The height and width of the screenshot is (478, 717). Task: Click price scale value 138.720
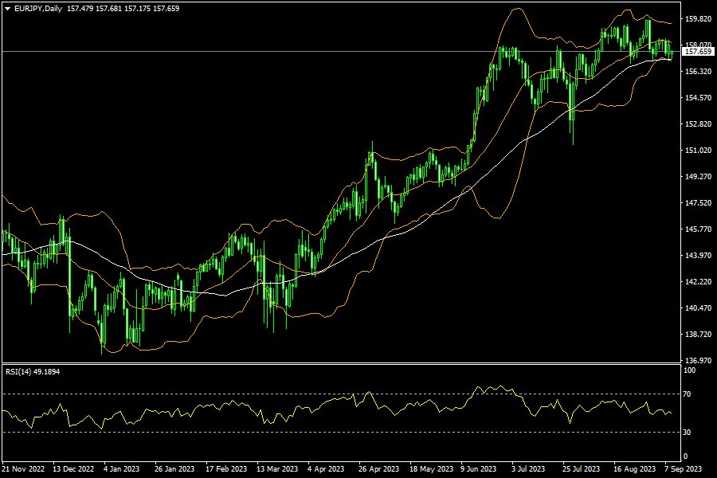click(x=698, y=335)
